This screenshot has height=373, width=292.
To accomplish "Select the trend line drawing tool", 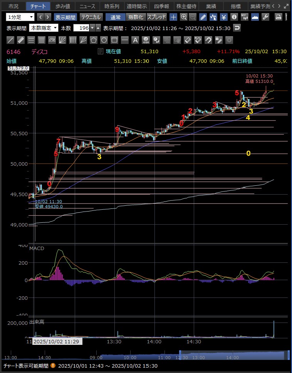I will 10,40.
